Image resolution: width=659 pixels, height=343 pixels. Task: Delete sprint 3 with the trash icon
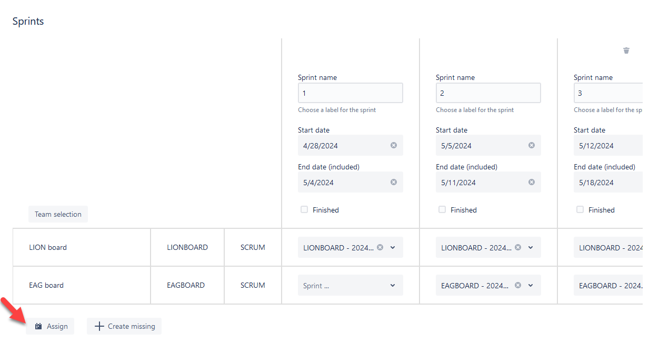click(x=626, y=51)
